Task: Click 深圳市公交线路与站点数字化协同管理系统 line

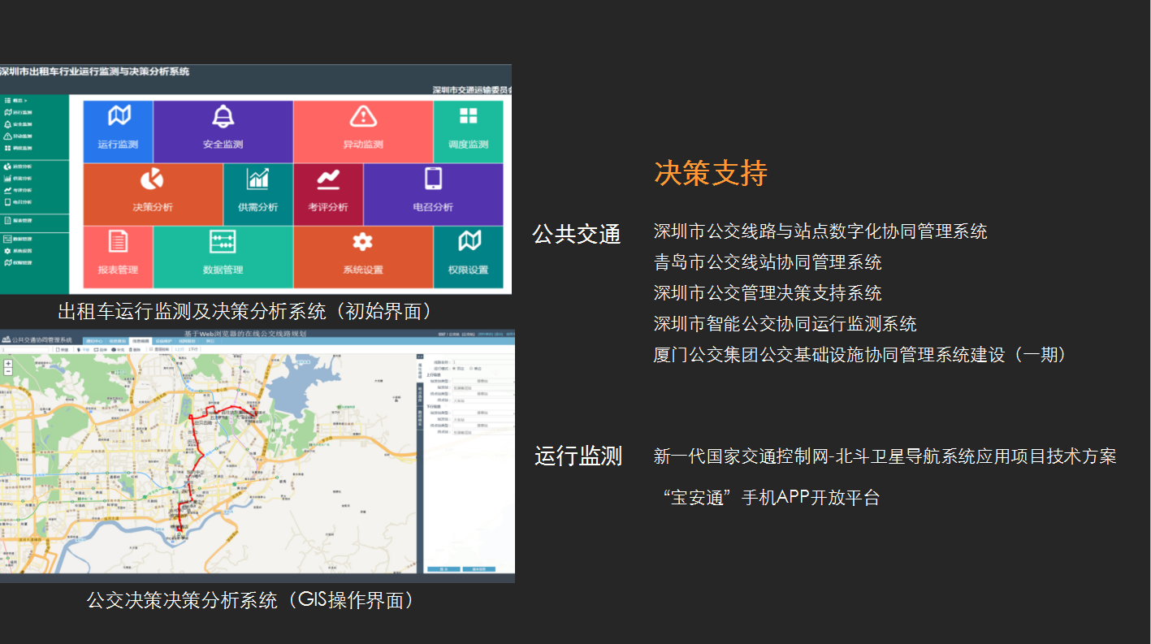Action: click(820, 231)
